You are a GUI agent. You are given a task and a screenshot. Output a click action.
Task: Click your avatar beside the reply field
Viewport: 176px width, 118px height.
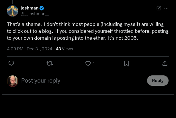13,81
